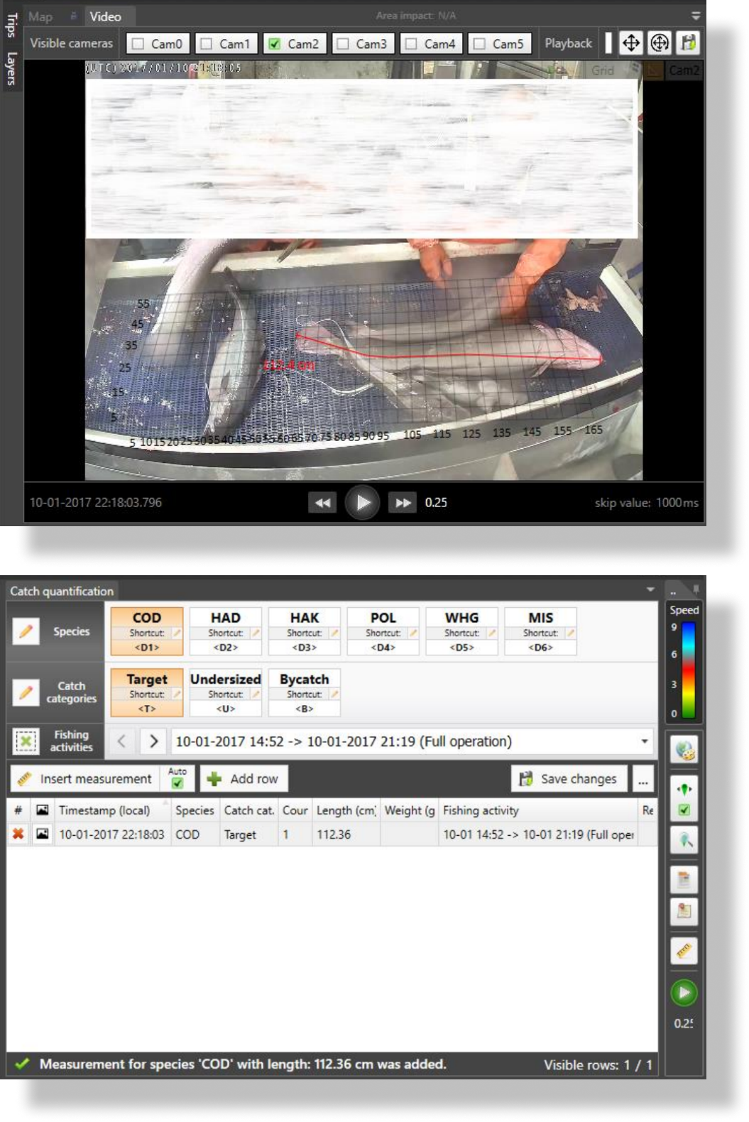Go to the next fishing activity arrow

tap(154, 741)
